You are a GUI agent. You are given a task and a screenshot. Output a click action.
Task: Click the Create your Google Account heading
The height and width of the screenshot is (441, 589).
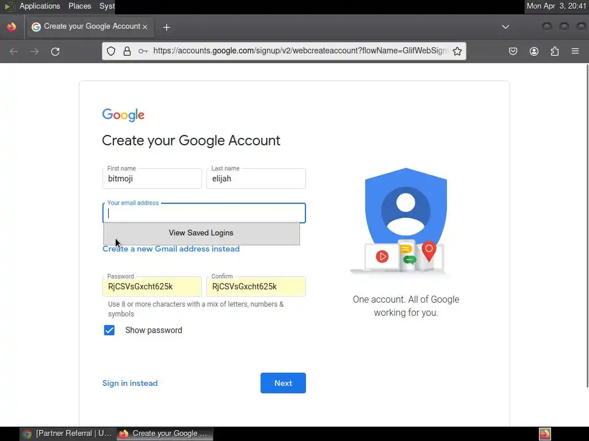pos(191,141)
